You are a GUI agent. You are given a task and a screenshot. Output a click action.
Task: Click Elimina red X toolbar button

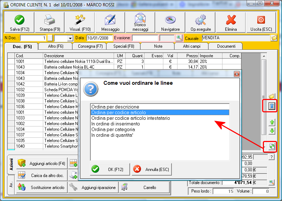(x=231, y=23)
